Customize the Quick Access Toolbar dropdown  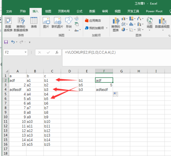pos(30,42)
